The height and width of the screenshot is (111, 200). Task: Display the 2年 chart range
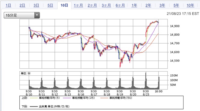148,5
